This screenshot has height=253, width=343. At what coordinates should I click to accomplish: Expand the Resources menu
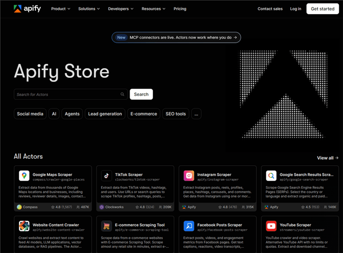point(153,9)
